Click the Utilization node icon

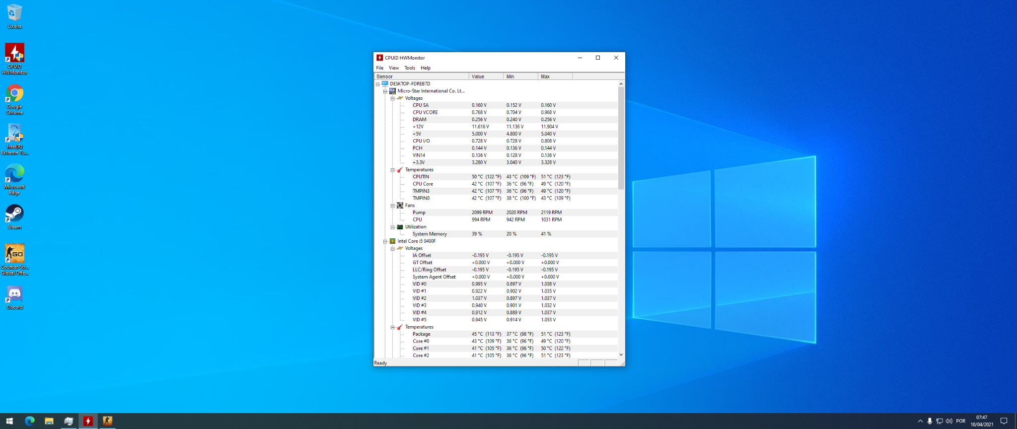[x=400, y=227]
